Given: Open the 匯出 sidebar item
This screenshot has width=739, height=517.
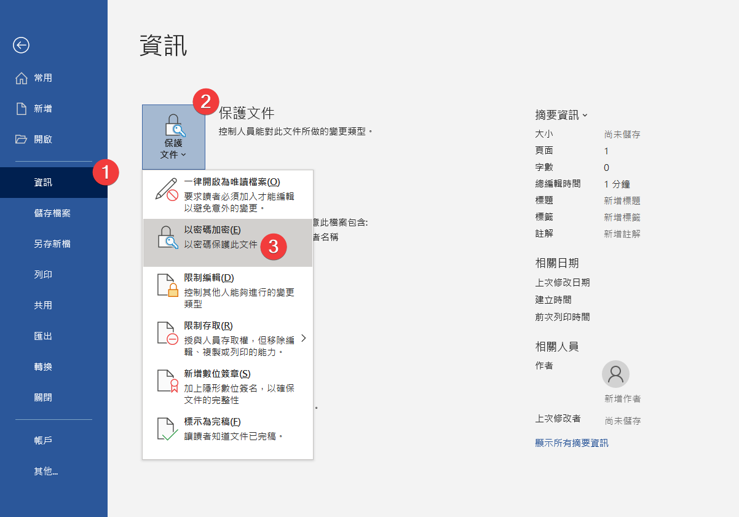Looking at the screenshot, I should click(43, 336).
